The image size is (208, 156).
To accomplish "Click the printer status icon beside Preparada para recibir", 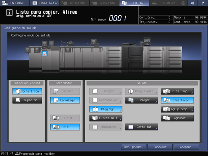I will click(x=17, y=154).
